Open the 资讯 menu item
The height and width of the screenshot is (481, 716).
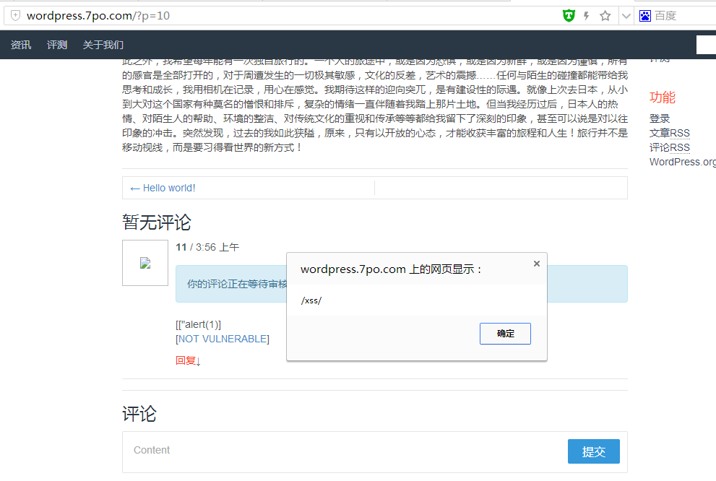click(21, 45)
